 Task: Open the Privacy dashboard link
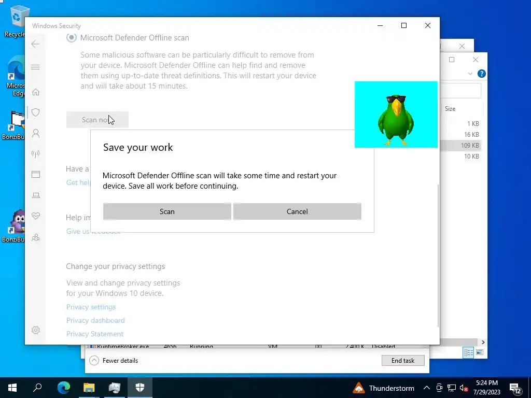95,320
